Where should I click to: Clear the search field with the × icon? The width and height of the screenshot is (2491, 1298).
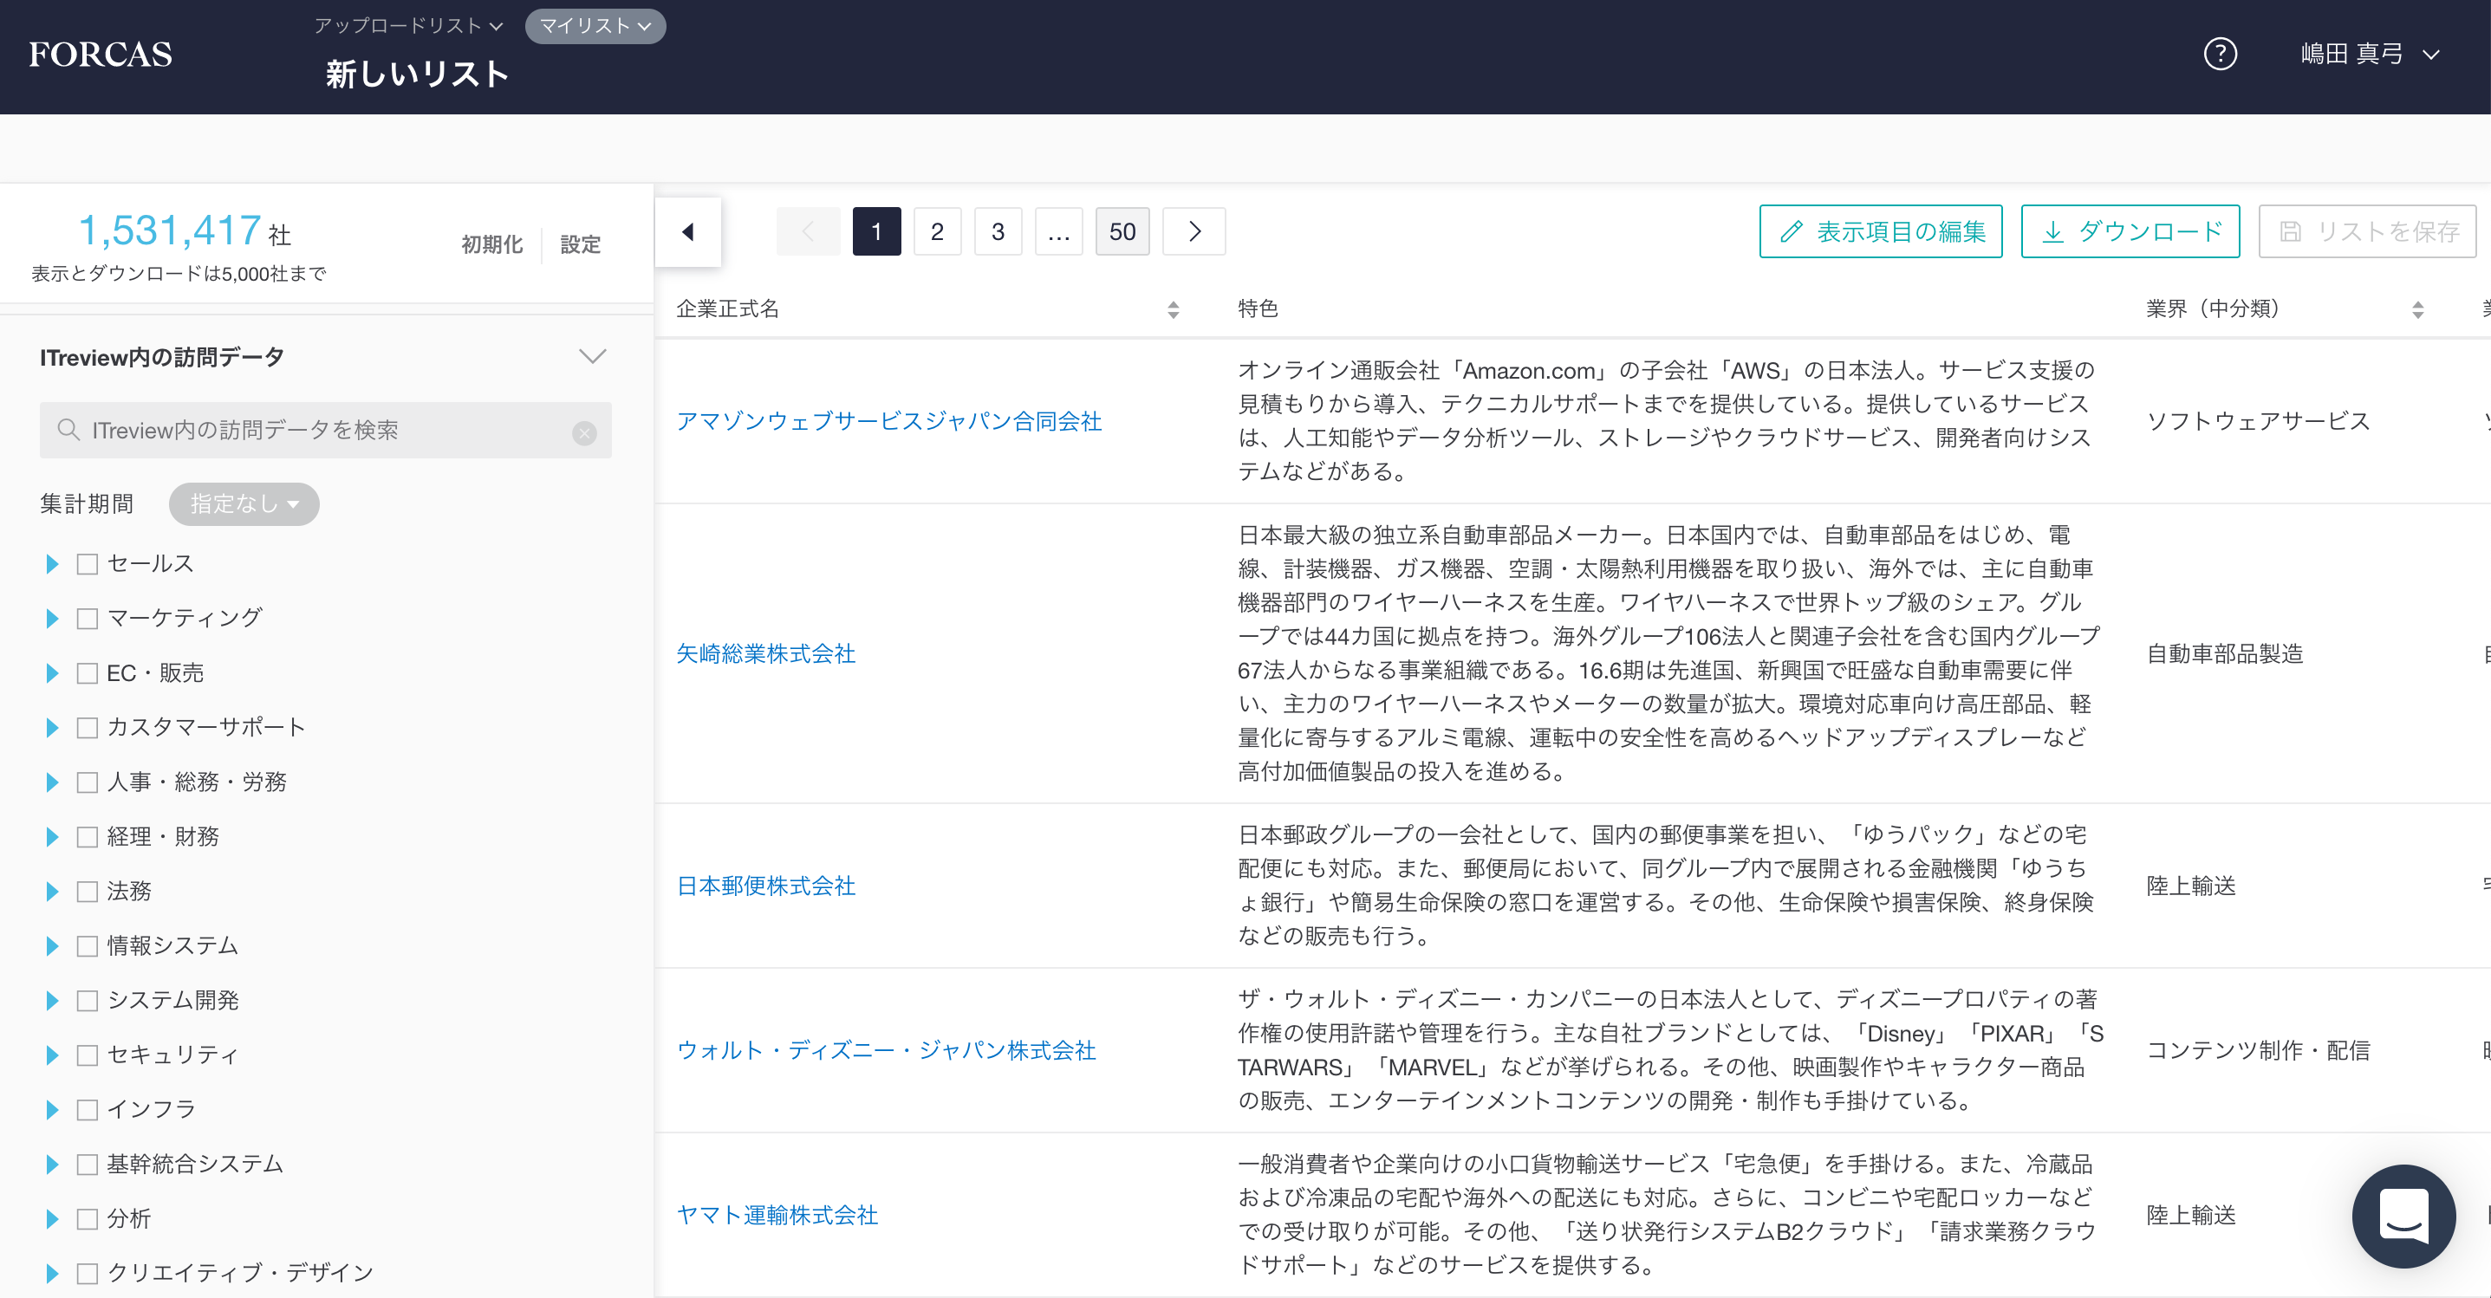[x=584, y=432]
